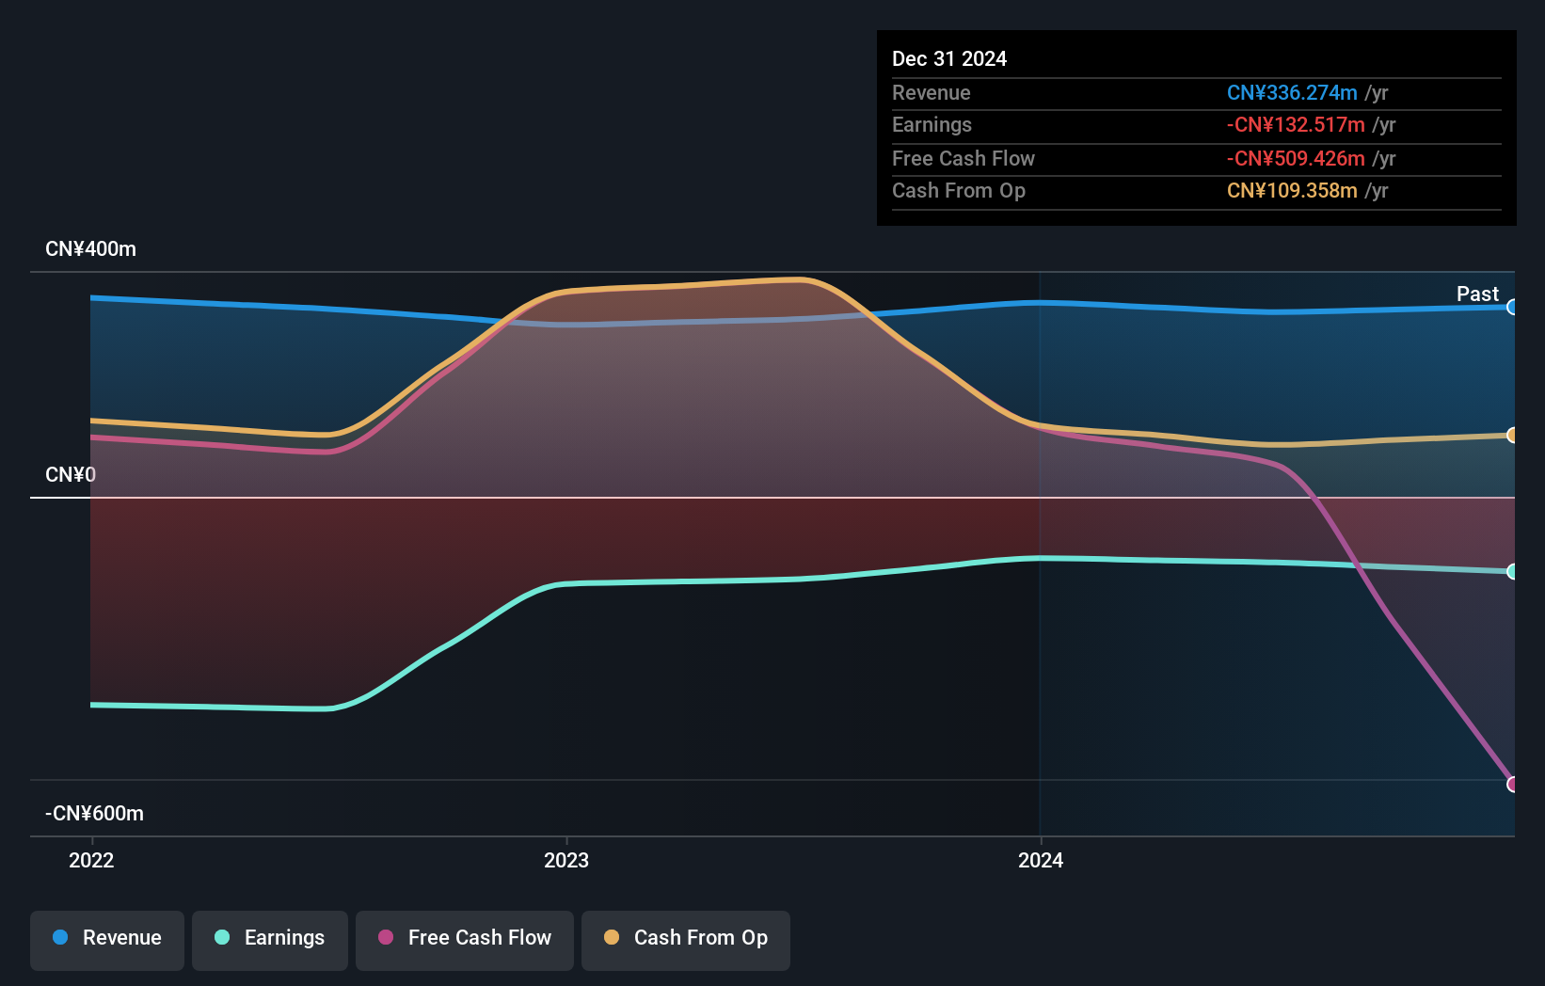The image size is (1545, 986).
Task: Click the Past label on the chart
Action: pos(1477,294)
